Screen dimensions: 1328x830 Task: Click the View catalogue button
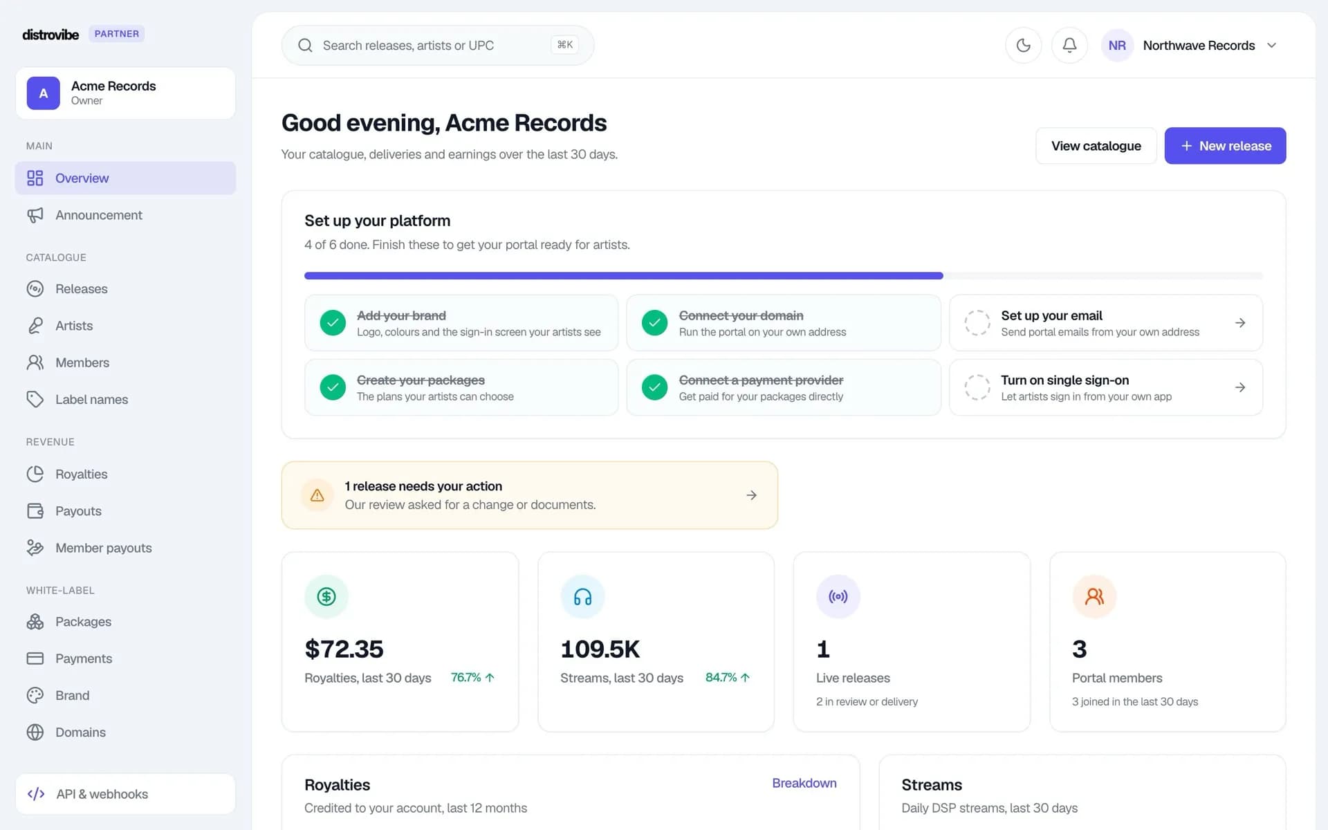click(x=1096, y=146)
